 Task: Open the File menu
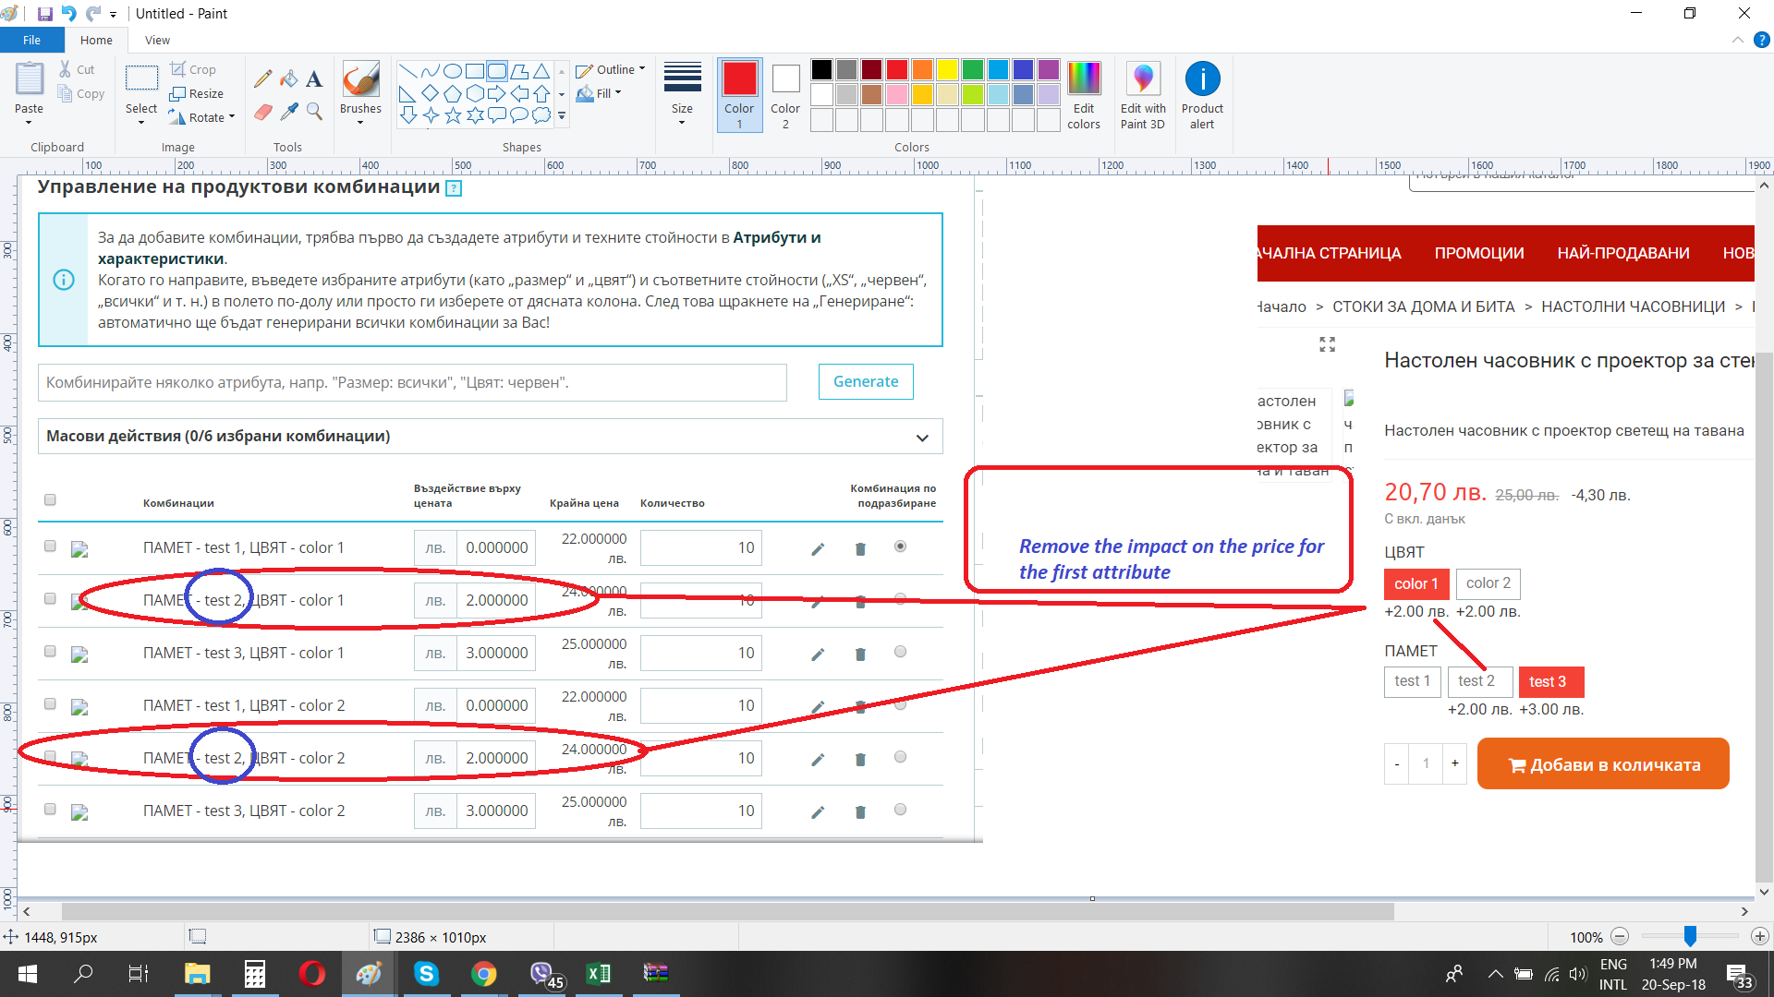coord(31,41)
